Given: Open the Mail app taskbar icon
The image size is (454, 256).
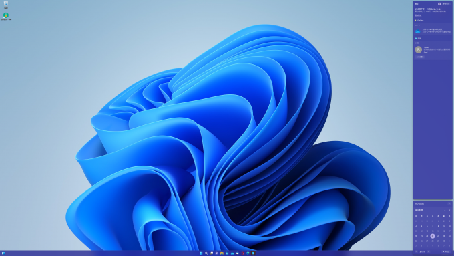Looking at the screenshot, I should pos(232,253).
